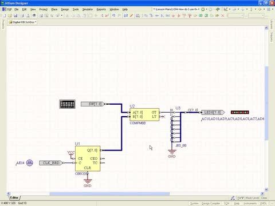
Task: Open the System panel button
Action: (x=194, y=204)
